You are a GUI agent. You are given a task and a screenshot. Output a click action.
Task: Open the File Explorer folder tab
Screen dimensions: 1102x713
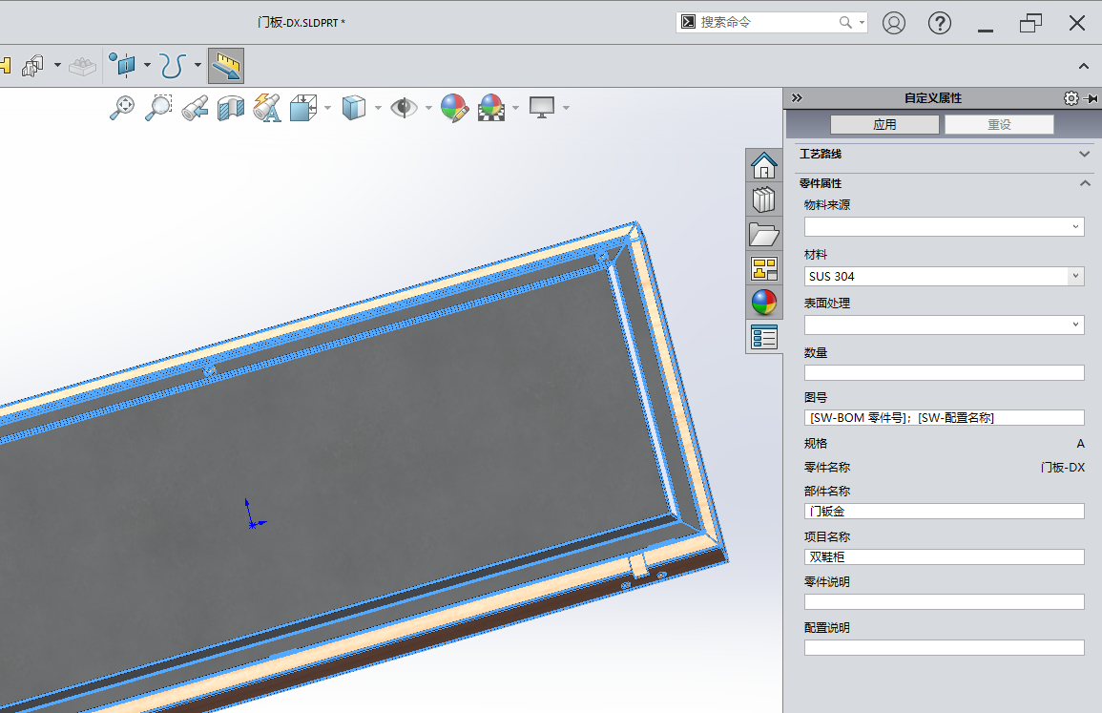(x=764, y=234)
